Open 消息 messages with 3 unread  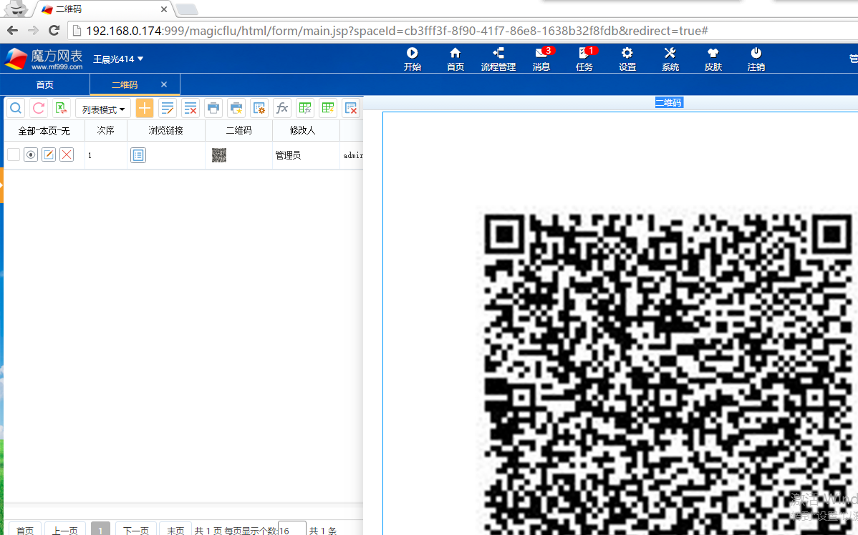[x=541, y=59]
